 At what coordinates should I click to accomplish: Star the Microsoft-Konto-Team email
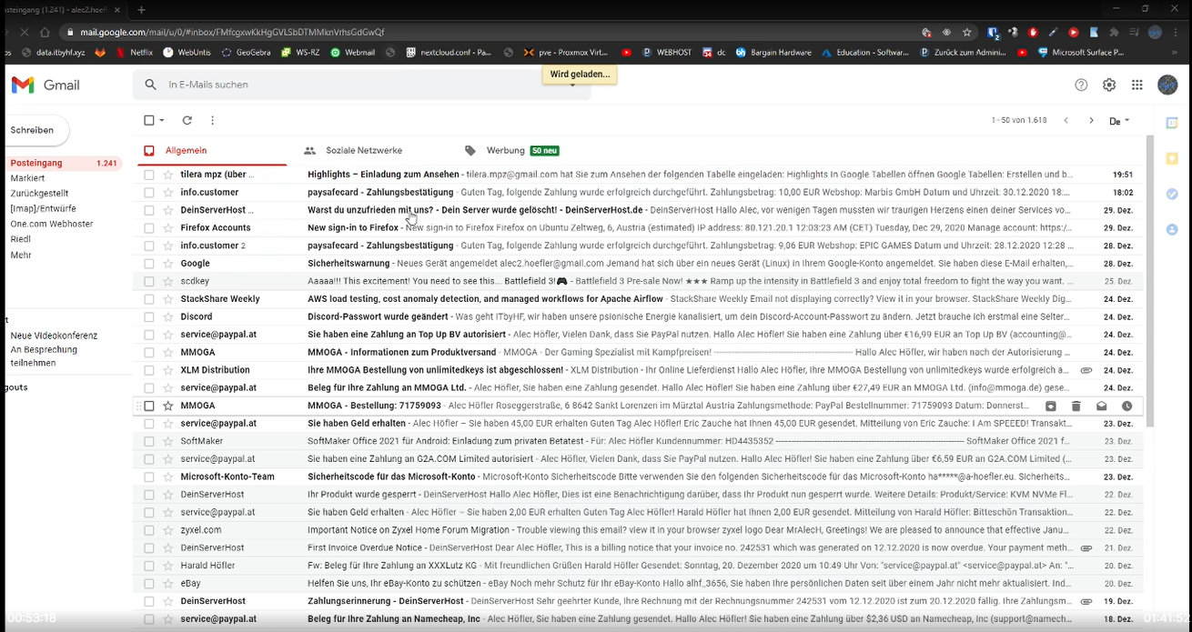click(x=168, y=477)
